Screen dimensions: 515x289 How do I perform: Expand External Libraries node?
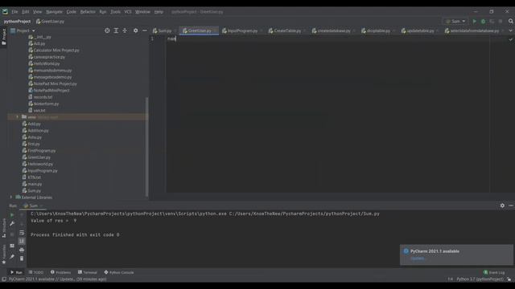point(11,197)
